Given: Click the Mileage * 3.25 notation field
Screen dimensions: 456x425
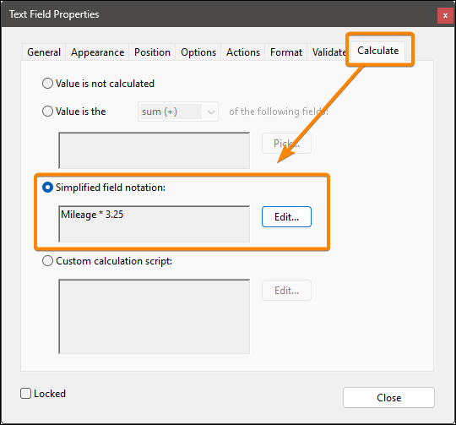Looking at the screenshot, I should pyautogui.click(x=155, y=224).
